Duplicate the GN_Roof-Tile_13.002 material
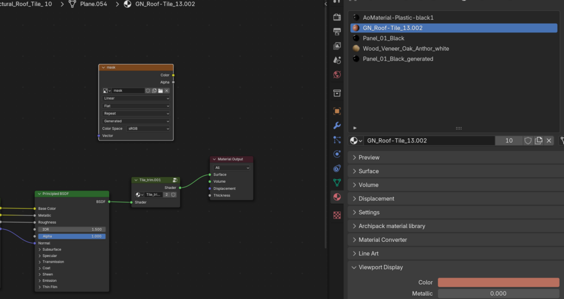 (539, 140)
